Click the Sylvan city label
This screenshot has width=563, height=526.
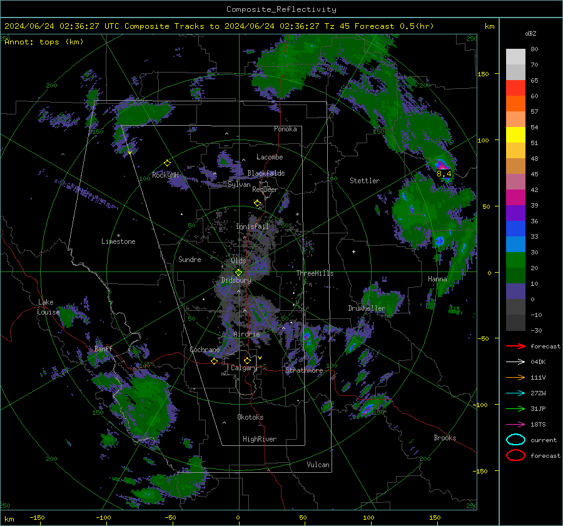point(239,185)
